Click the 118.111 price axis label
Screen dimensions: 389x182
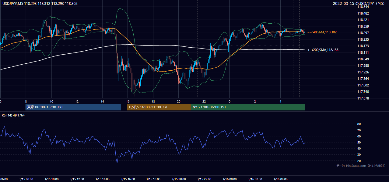click(363, 52)
